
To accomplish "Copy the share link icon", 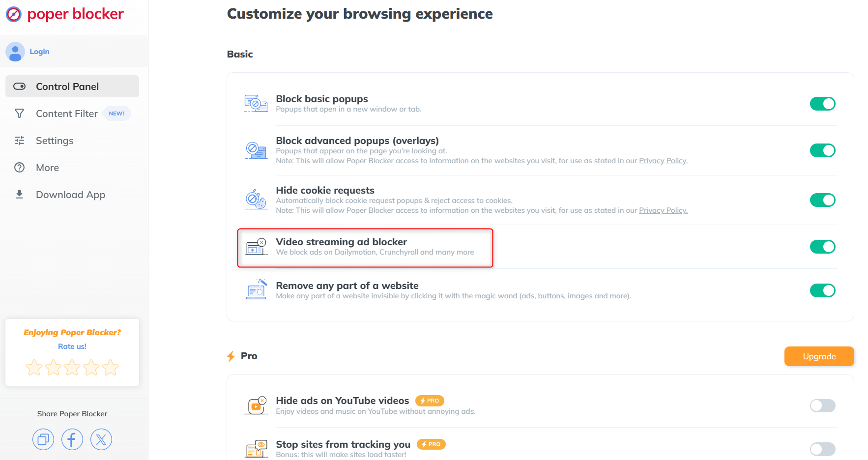I will pyautogui.click(x=43, y=439).
